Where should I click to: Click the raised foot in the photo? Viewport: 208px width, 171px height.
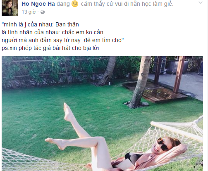point(67,112)
